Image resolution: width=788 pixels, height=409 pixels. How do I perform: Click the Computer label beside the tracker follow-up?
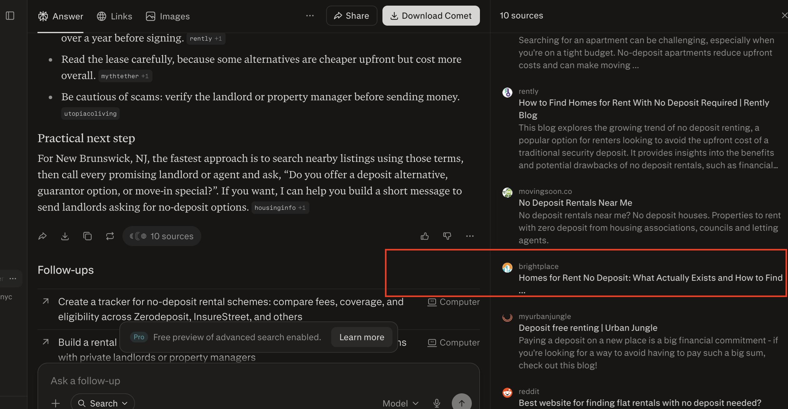coord(454,302)
